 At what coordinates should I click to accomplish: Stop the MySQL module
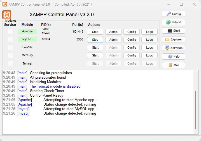pyautogui.click(x=95, y=40)
